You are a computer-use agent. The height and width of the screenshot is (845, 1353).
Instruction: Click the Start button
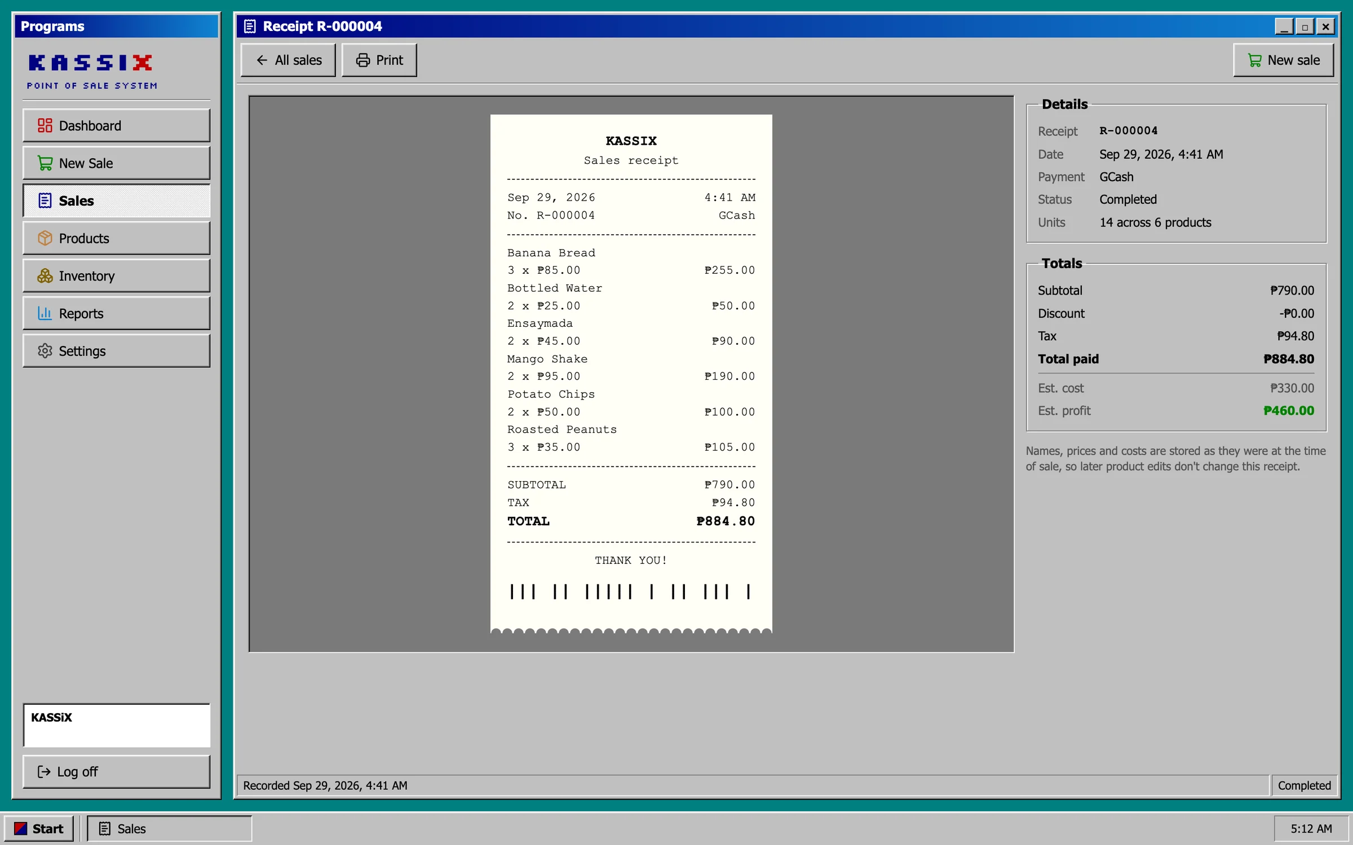pyautogui.click(x=39, y=828)
